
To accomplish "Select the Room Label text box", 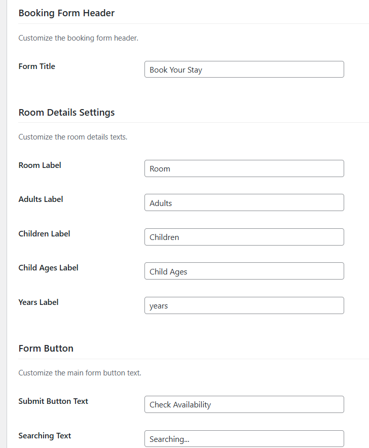I will point(244,168).
